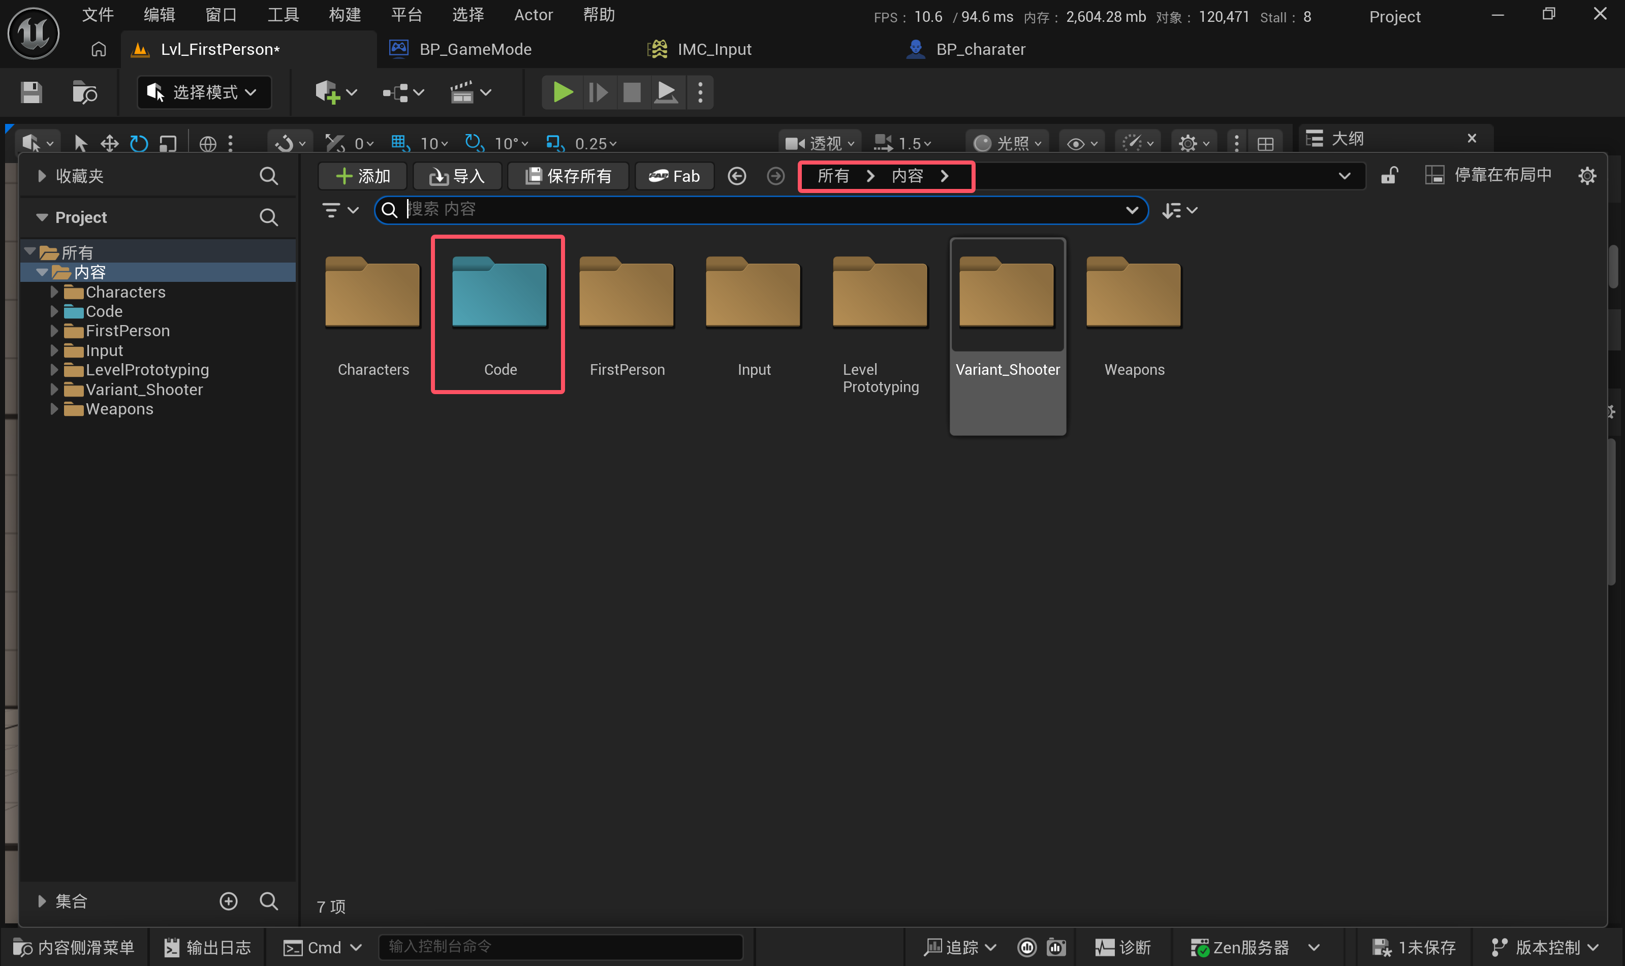
Task: Click the Save All button
Action: pyautogui.click(x=569, y=176)
